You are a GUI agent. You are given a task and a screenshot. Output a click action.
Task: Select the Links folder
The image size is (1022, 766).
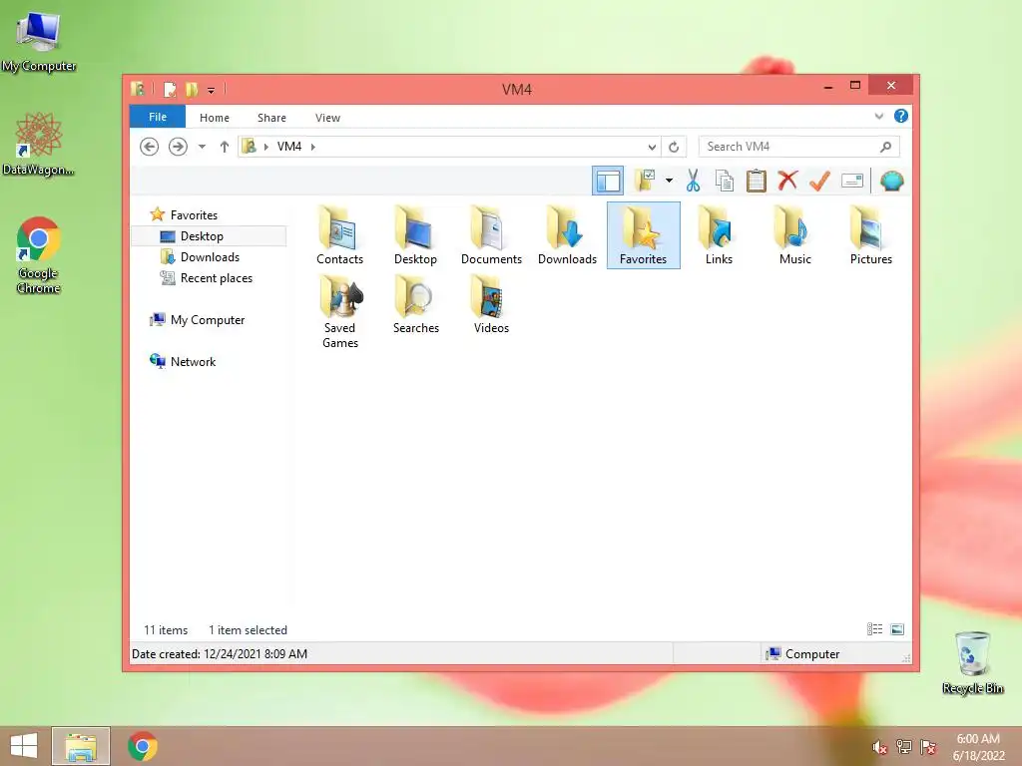point(719,235)
